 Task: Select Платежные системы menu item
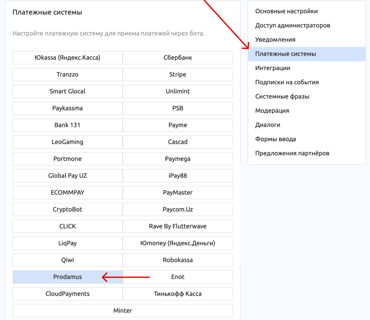click(x=307, y=54)
